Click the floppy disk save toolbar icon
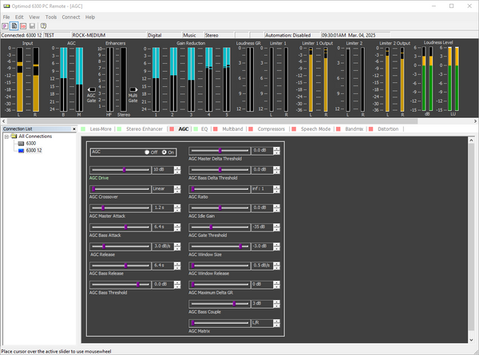The image size is (479, 355). [x=32, y=26]
